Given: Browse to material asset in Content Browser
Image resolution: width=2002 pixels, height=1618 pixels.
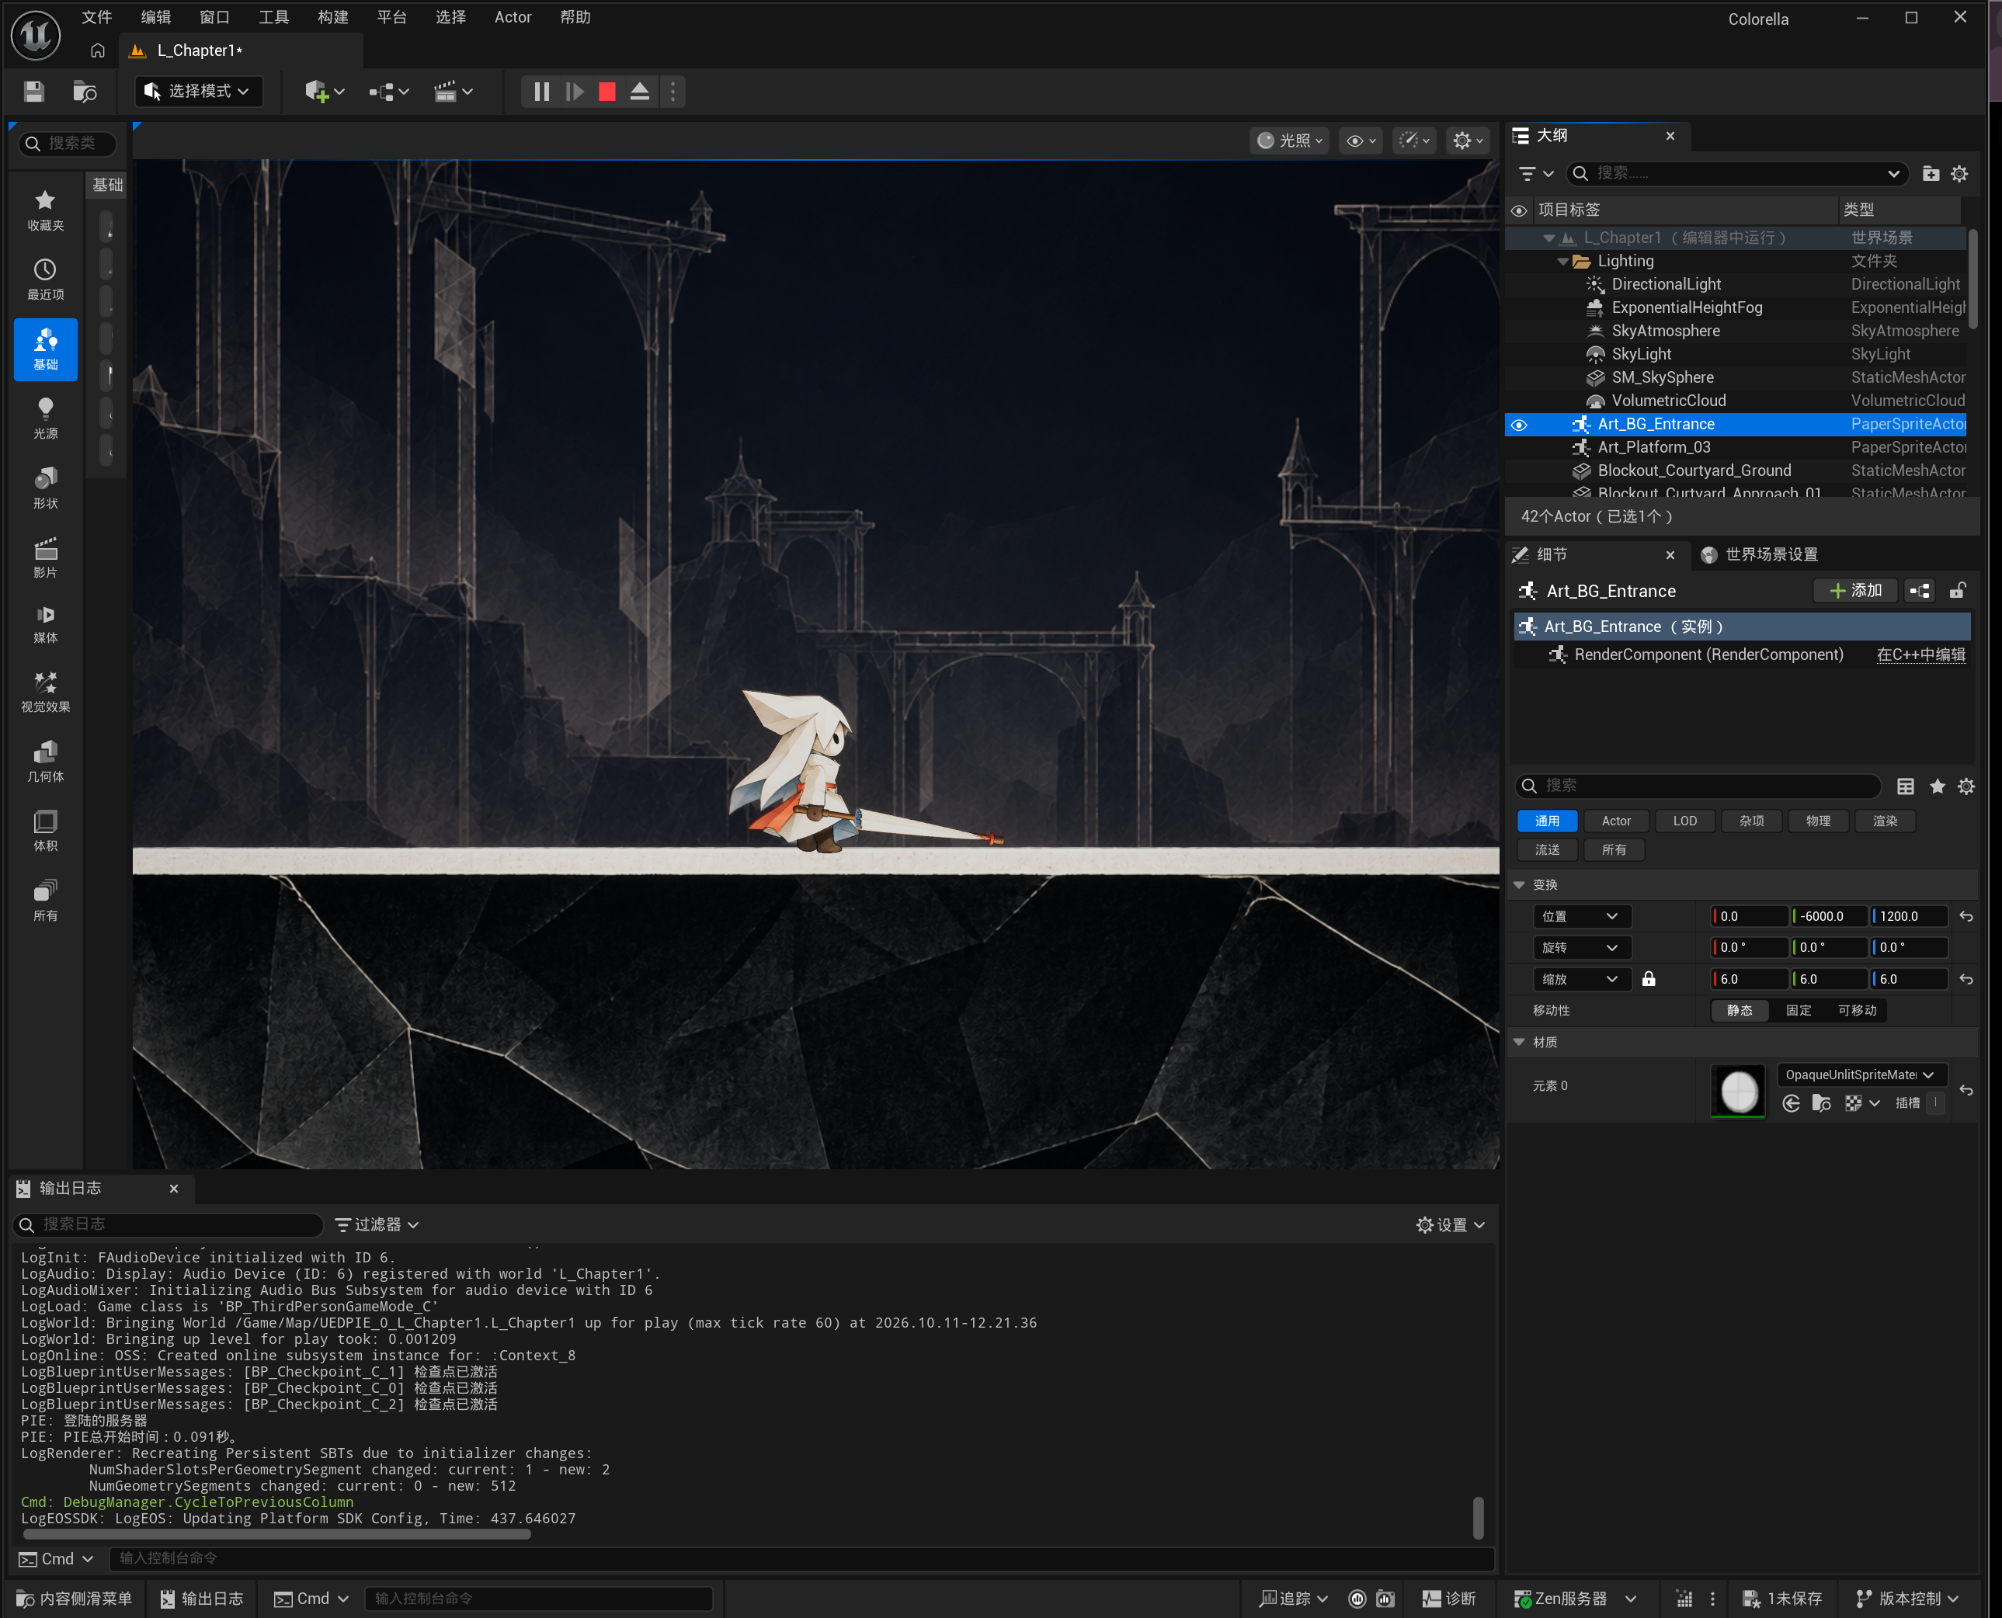Looking at the screenshot, I should point(1821,1103).
